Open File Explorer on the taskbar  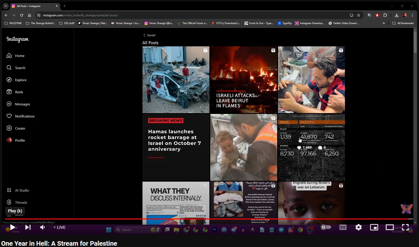[x=176, y=230]
